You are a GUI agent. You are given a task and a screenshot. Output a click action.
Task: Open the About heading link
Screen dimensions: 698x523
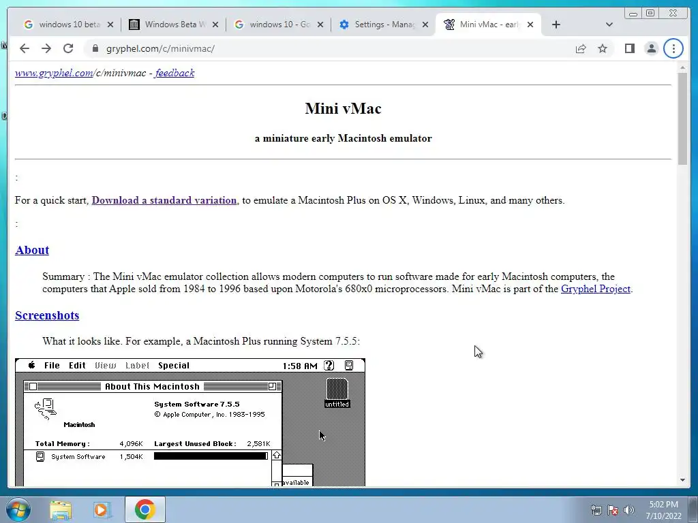(x=32, y=250)
